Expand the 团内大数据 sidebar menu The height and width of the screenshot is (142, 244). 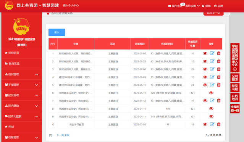[x=22, y=116]
